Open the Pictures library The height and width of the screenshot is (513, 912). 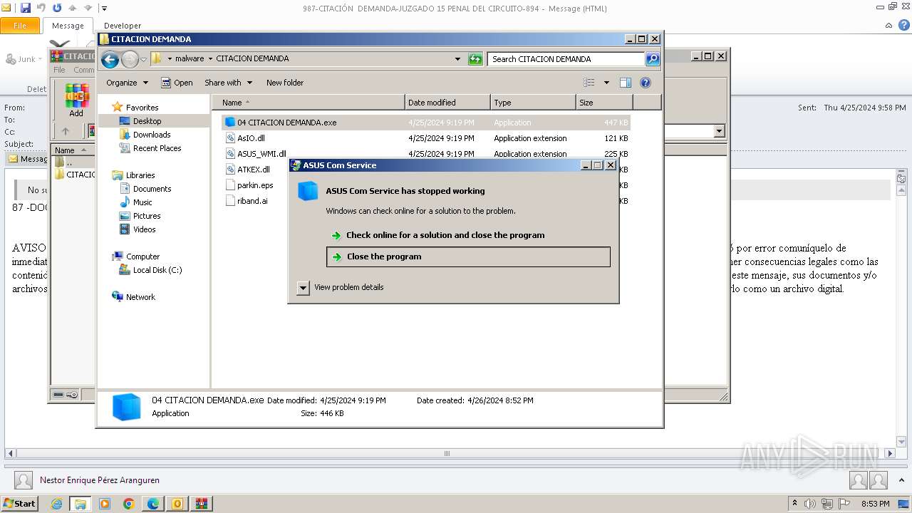[x=147, y=216]
